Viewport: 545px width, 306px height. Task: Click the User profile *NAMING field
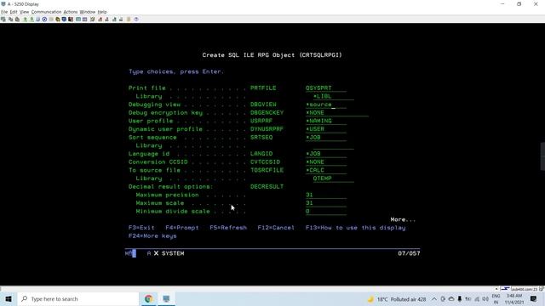pyautogui.click(x=325, y=121)
